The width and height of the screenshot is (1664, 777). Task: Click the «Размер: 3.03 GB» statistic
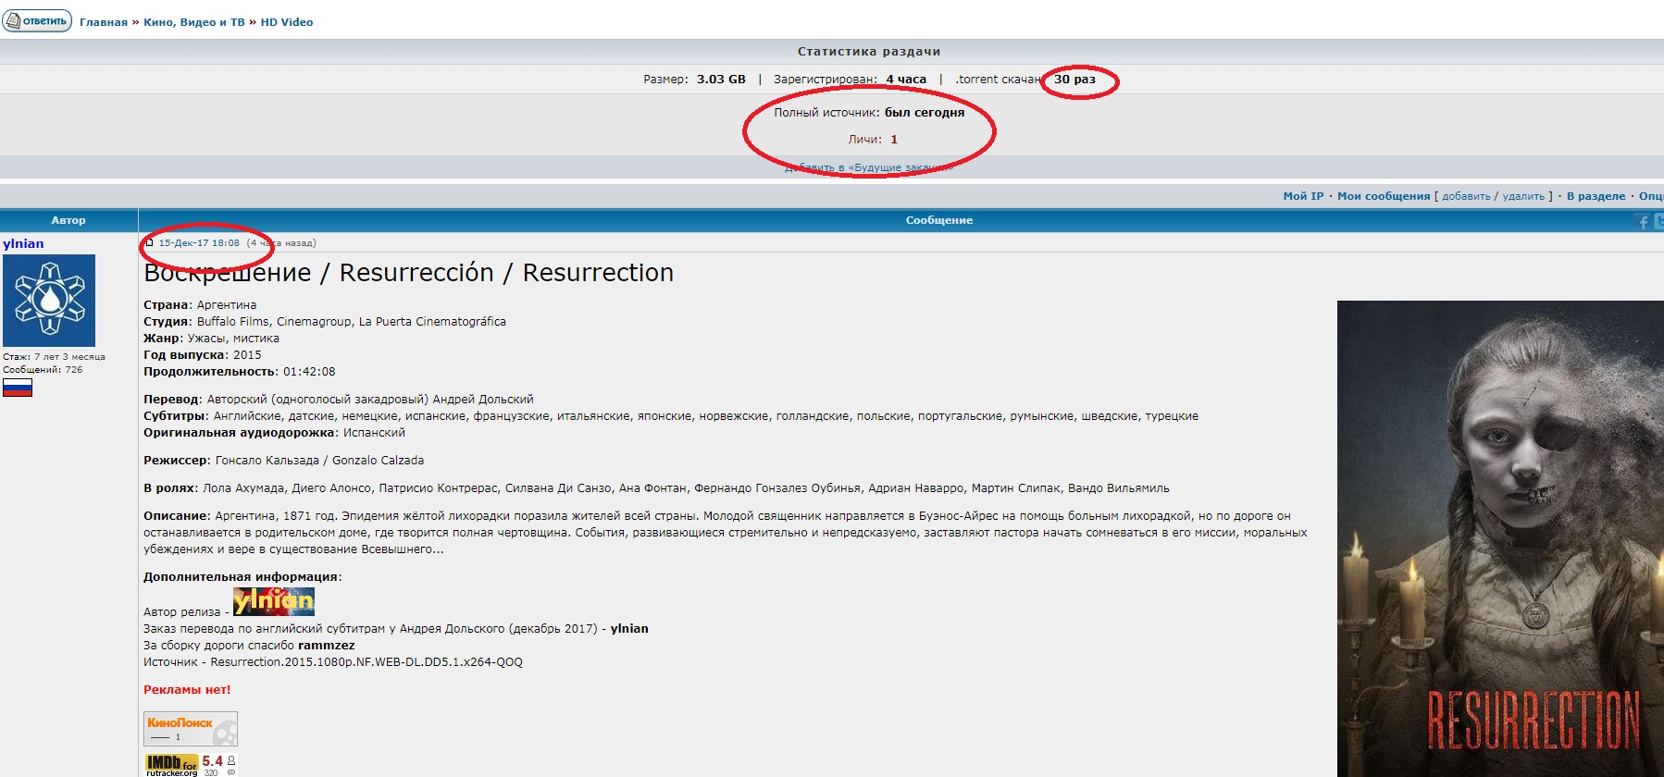tap(694, 80)
